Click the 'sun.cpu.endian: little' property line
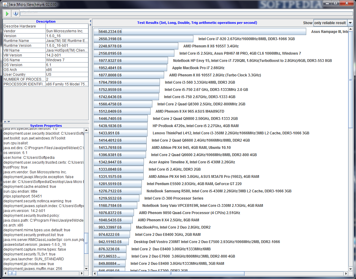The height and width of the screenshot is (279, 356). tap(21, 191)
